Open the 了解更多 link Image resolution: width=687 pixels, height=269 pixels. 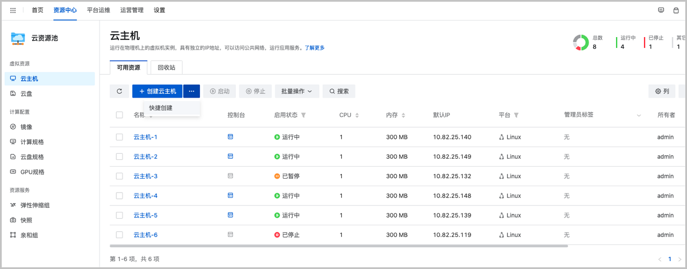314,48
